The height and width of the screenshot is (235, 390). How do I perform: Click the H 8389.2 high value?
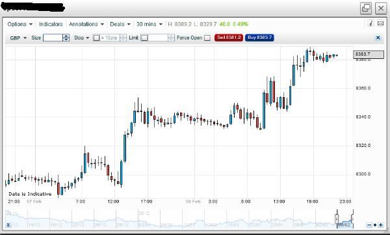(x=180, y=24)
